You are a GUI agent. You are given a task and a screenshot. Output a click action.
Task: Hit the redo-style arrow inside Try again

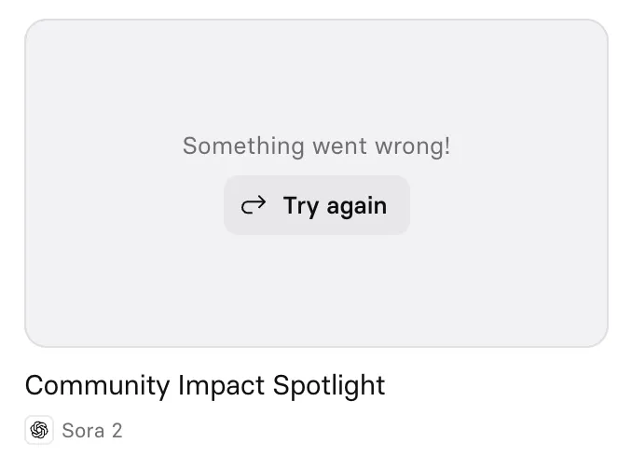(254, 205)
